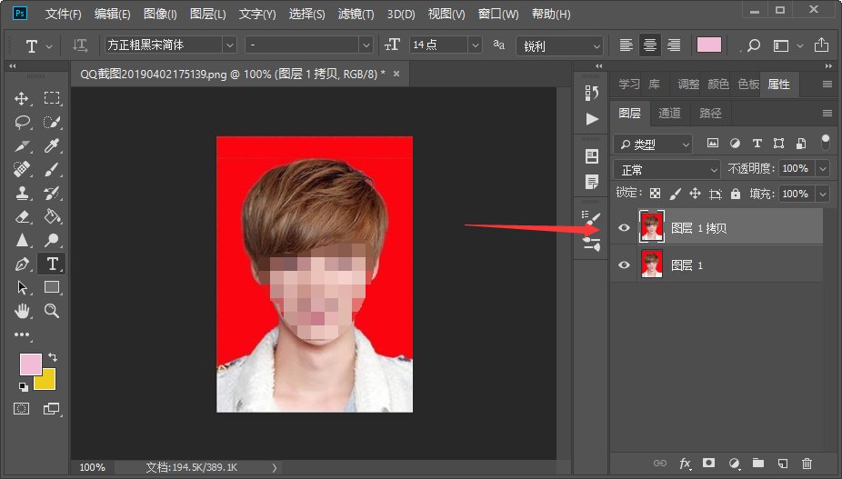Click the 图层 1 layer thumbnail

[x=651, y=264]
